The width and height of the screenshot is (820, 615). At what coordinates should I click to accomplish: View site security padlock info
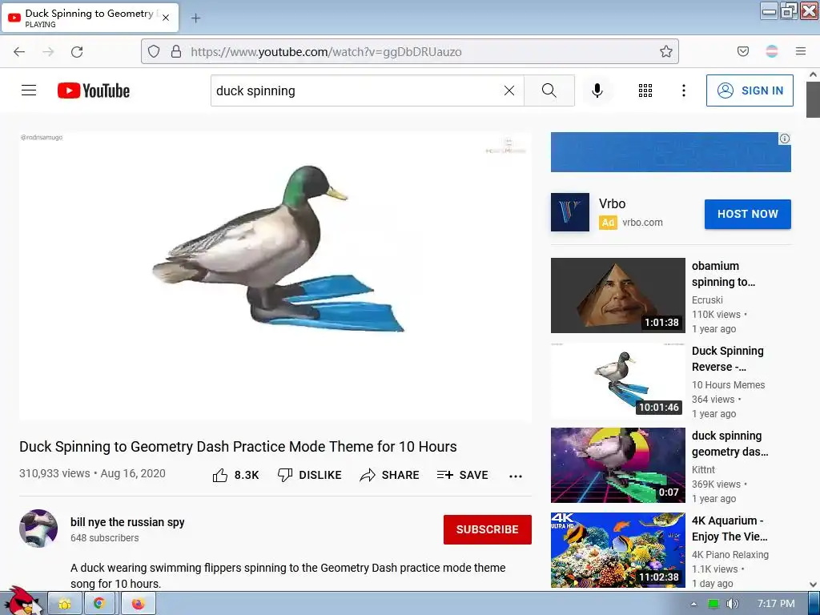[176, 51]
